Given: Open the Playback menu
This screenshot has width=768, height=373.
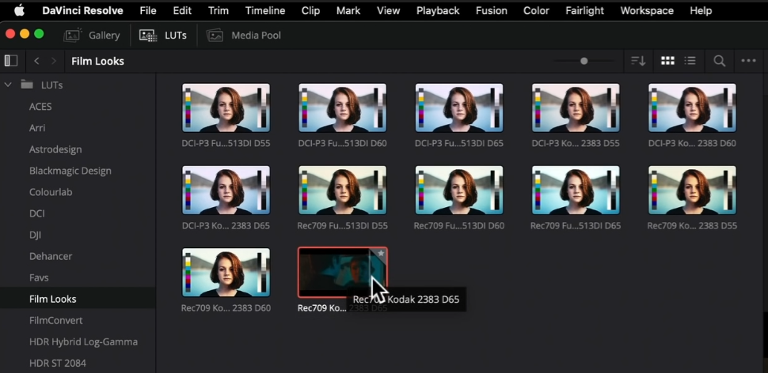Looking at the screenshot, I should coord(438,10).
